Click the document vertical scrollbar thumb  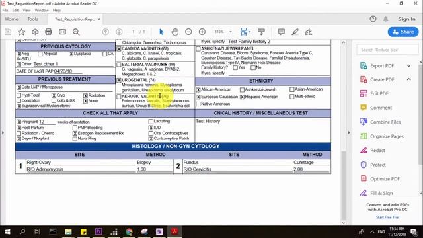344,186
